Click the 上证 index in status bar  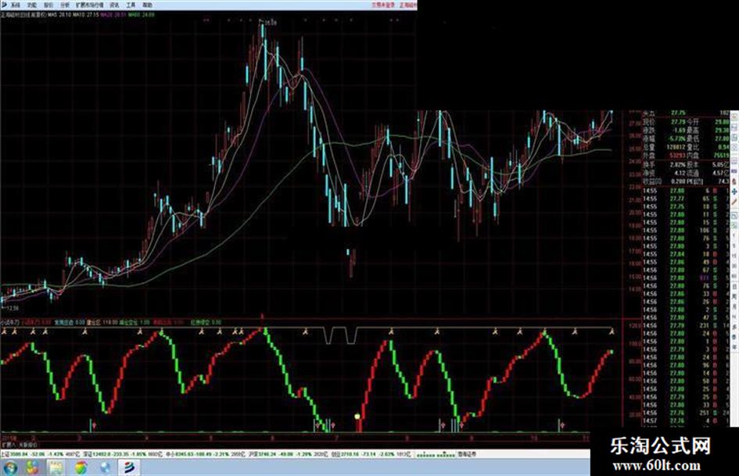(40, 454)
